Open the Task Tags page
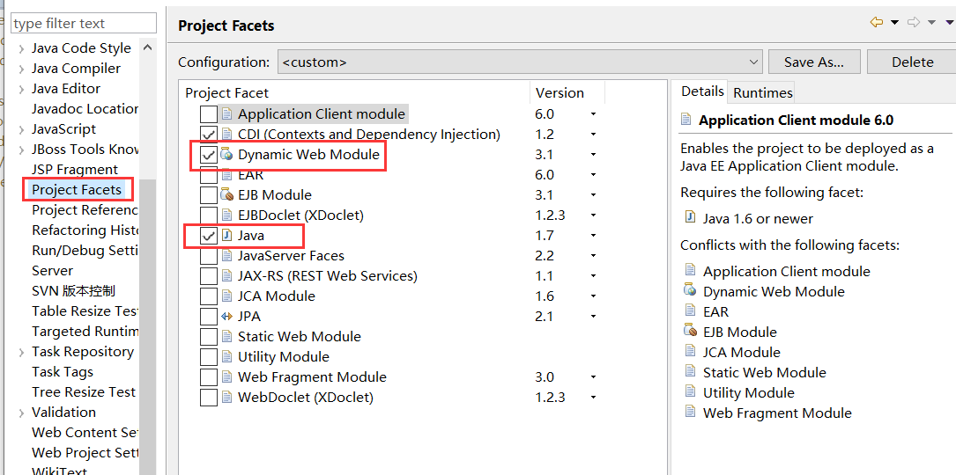Screen dimensions: 956x475 (x=63, y=371)
